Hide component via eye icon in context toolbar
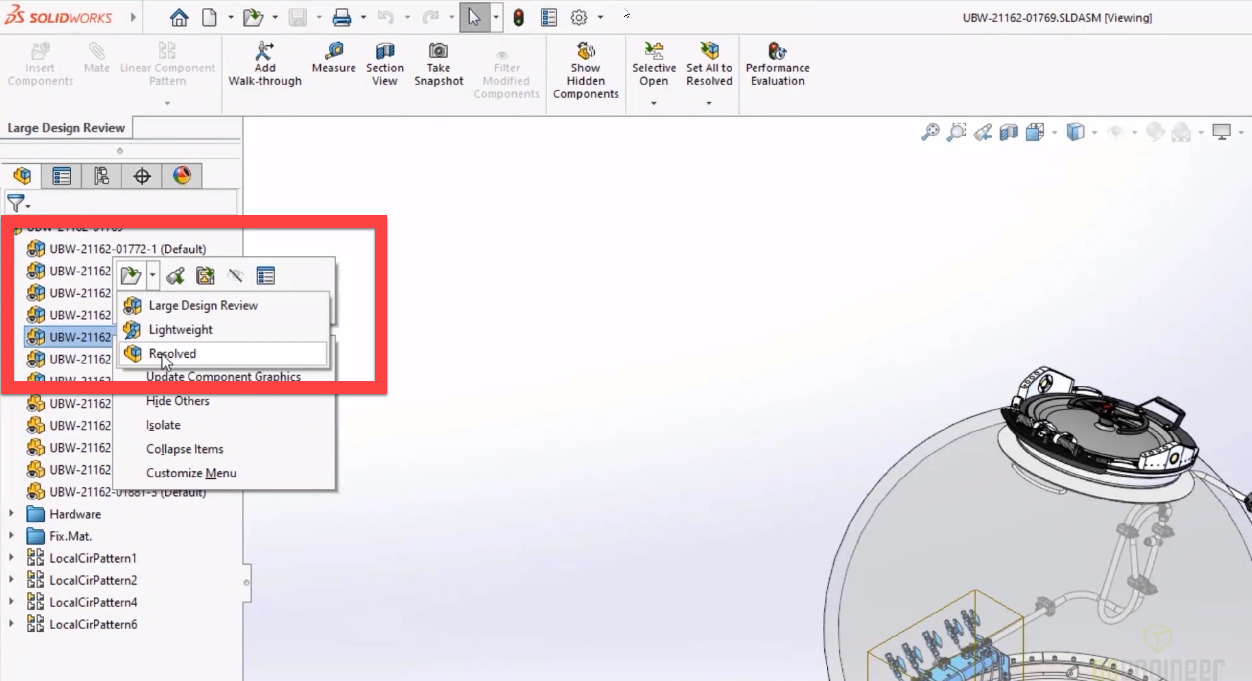Screen dimensions: 1252x681 pyautogui.click(x=236, y=275)
